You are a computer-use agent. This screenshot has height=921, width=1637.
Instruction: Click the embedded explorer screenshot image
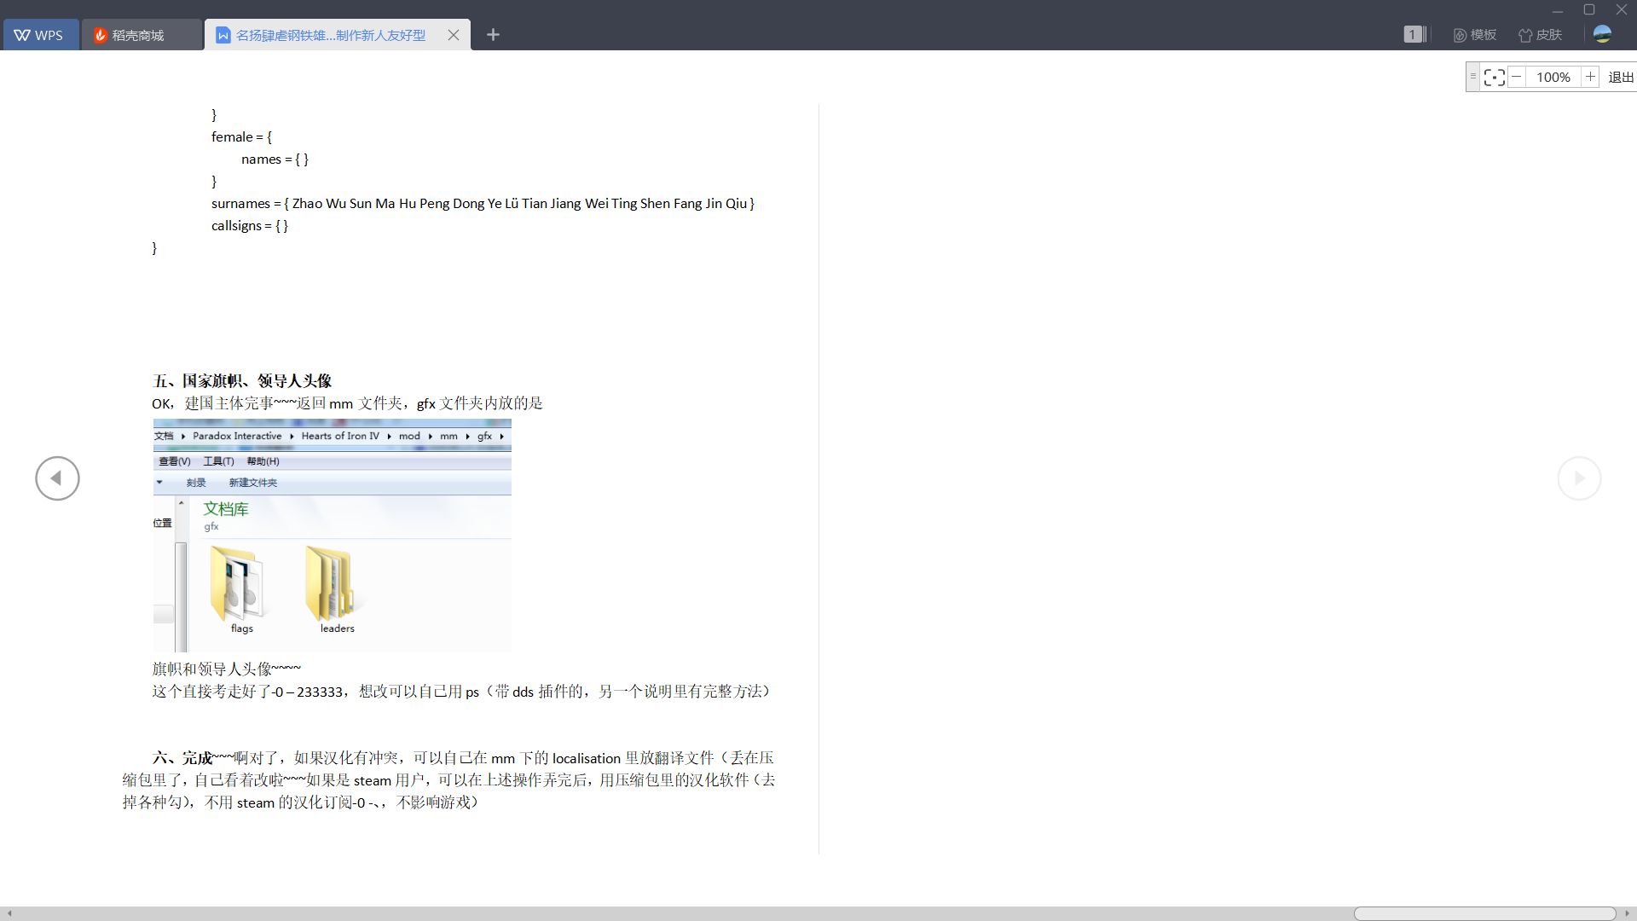tap(333, 536)
